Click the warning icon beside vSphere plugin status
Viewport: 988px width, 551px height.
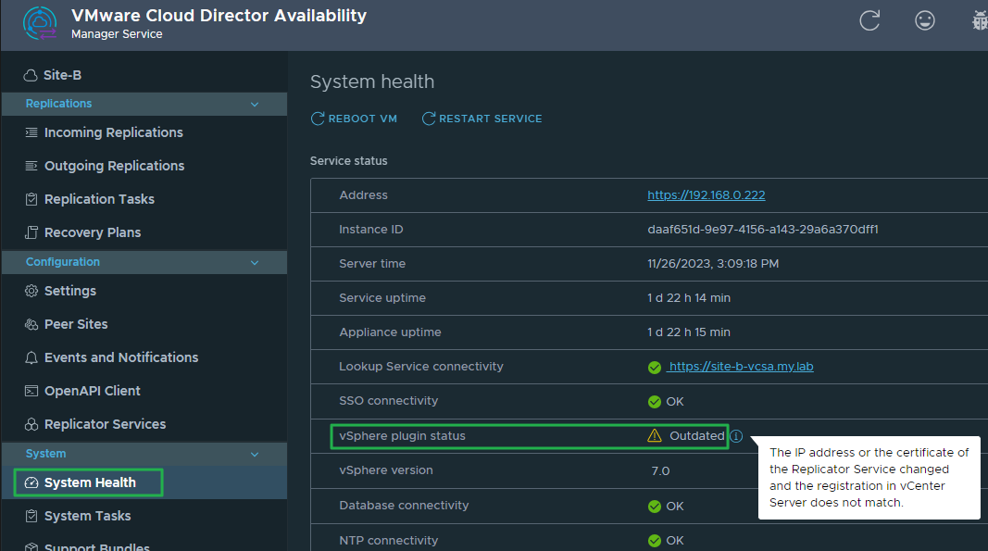coord(654,435)
